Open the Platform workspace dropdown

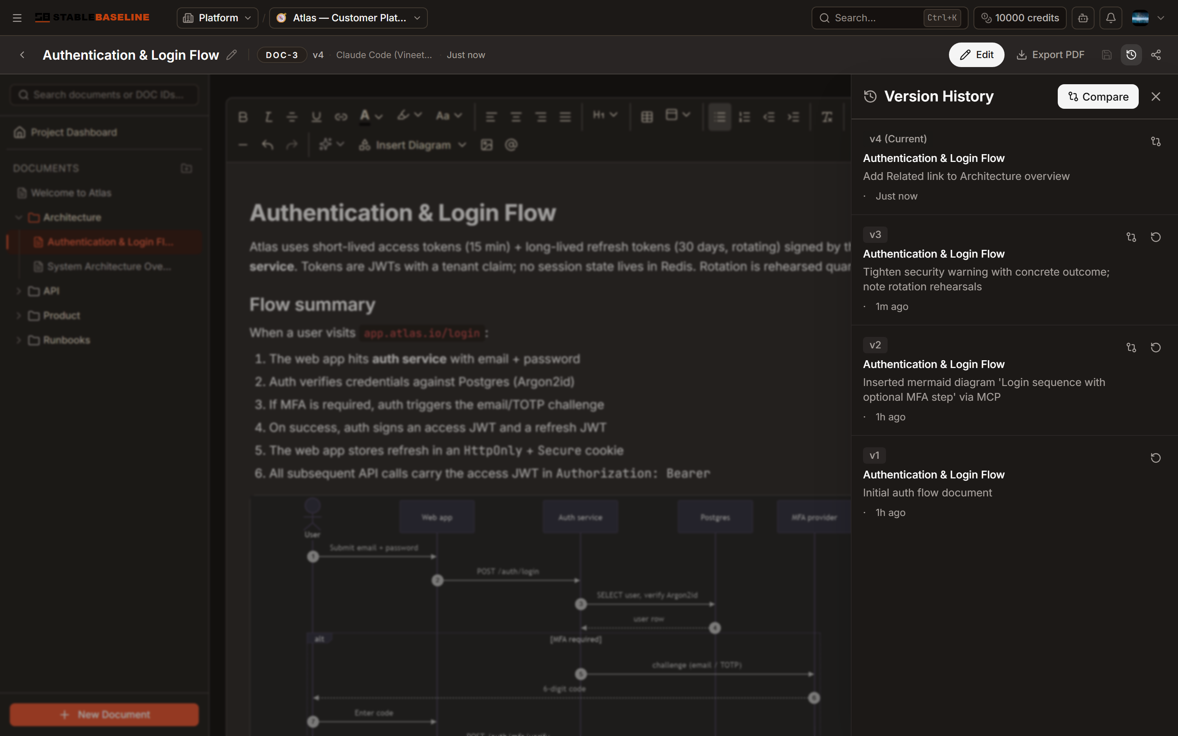tap(217, 18)
